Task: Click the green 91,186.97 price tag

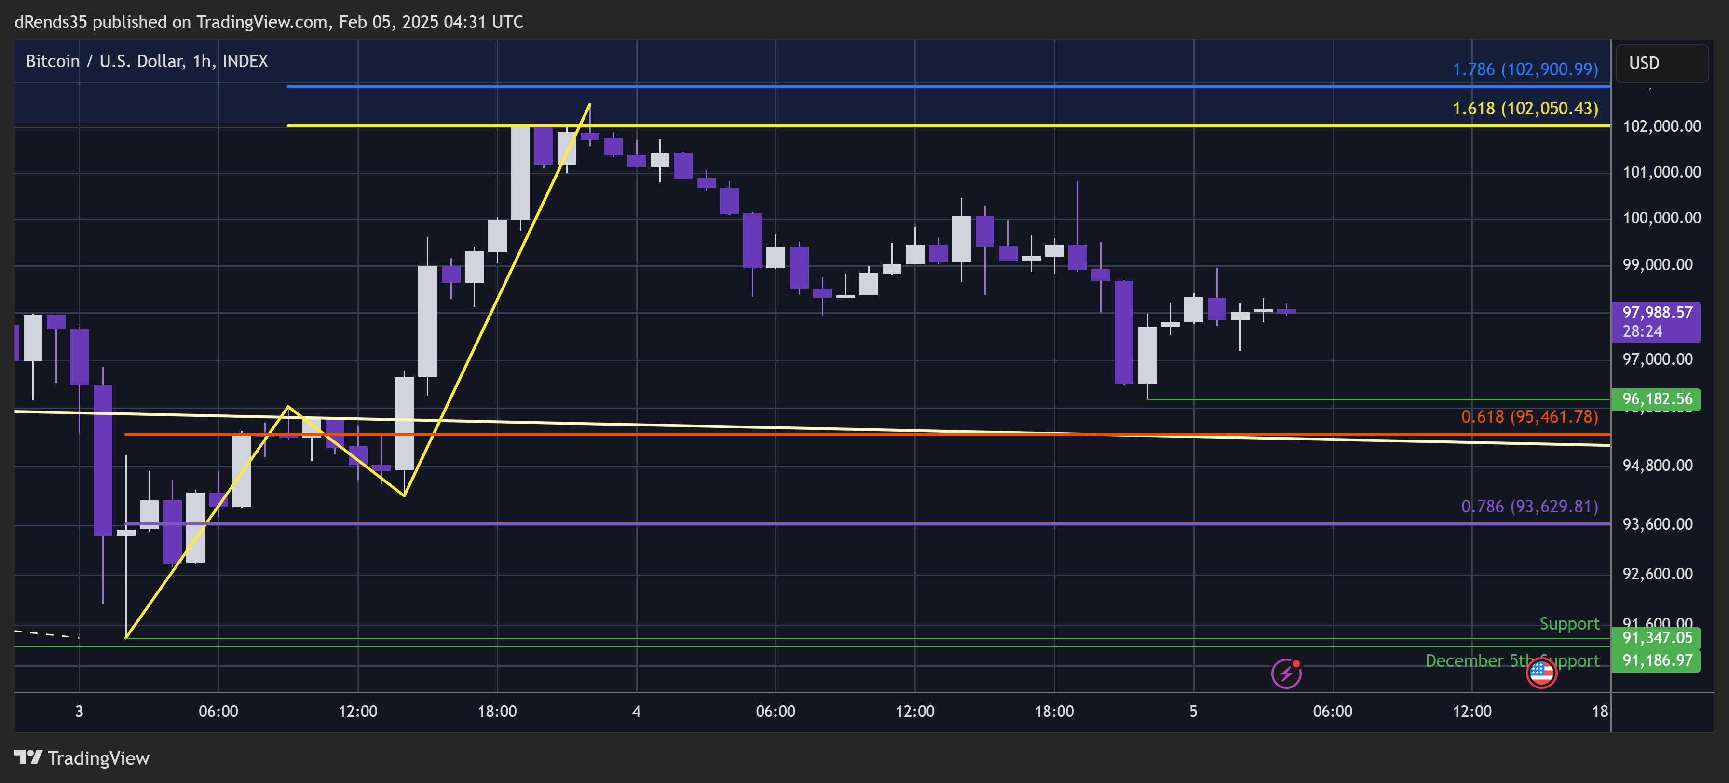Action: pos(1655,660)
